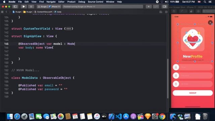Open related items grid in jump bar
The image size is (215, 121).
(x=2, y=12)
